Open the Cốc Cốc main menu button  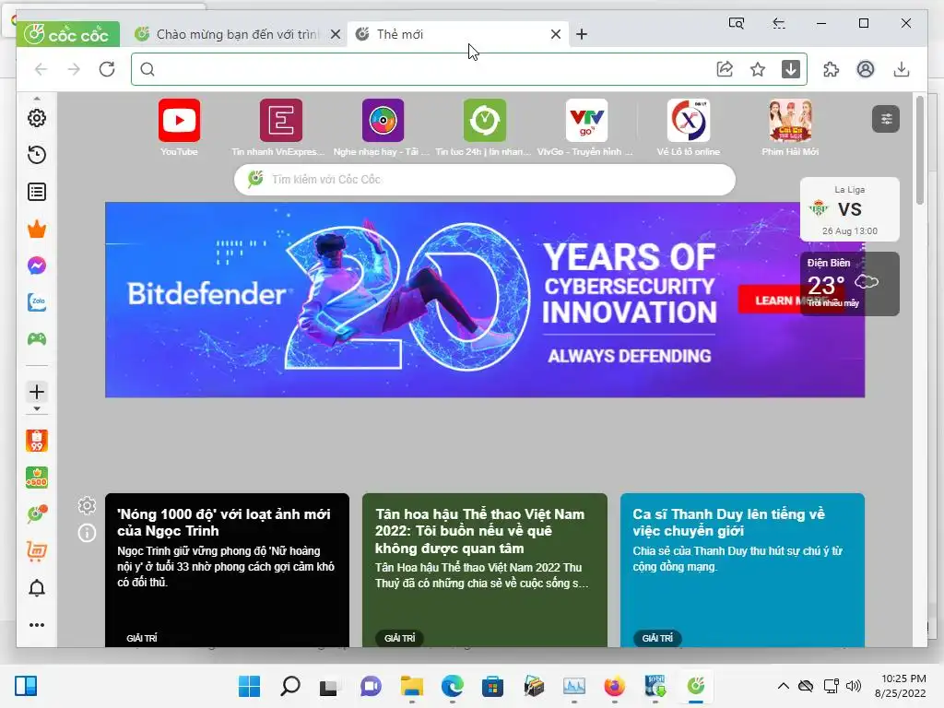[67, 34]
